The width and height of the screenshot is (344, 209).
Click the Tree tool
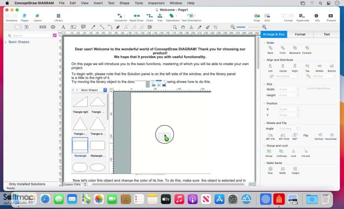(x=160, y=17)
